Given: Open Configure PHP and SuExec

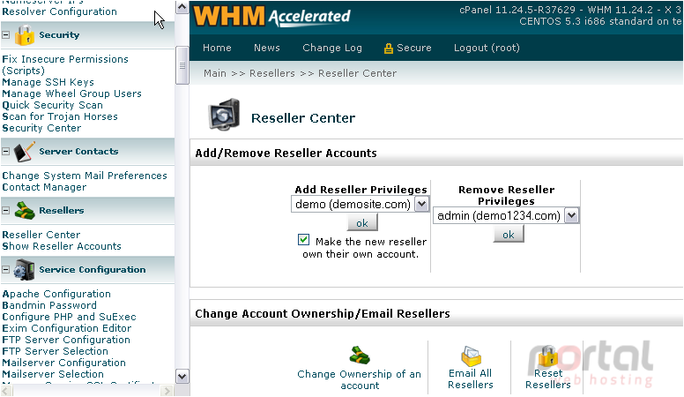Looking at the screenshot, I should click(69, 317).
